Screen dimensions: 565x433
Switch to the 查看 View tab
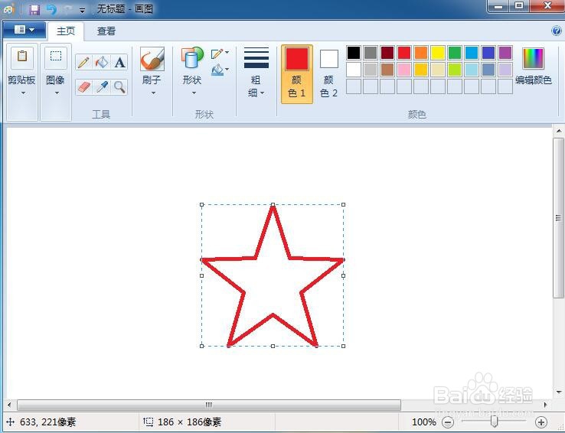pos(106,31)
